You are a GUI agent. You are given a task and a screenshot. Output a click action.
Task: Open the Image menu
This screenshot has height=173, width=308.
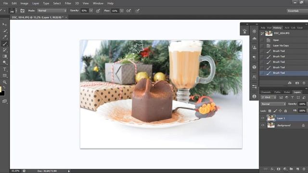click(x=24, y=3)
